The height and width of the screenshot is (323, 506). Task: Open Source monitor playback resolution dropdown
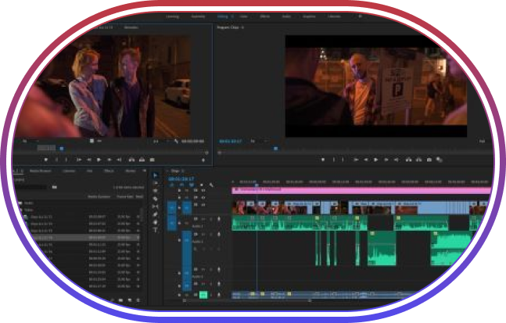(160, 141)
